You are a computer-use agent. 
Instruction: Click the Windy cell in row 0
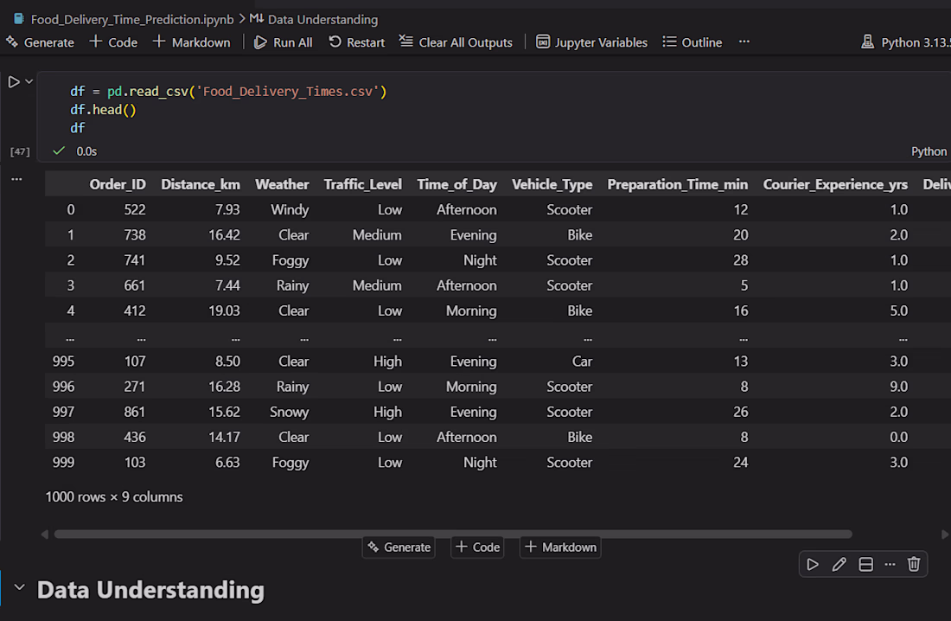pos(290,210)
